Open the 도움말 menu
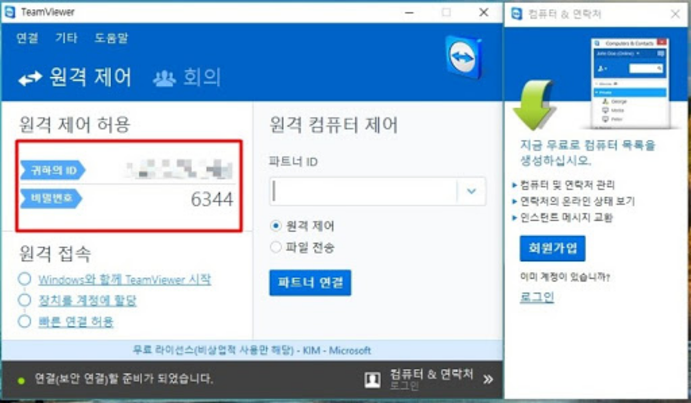This screenshot has height=403, width=691. 111,38
